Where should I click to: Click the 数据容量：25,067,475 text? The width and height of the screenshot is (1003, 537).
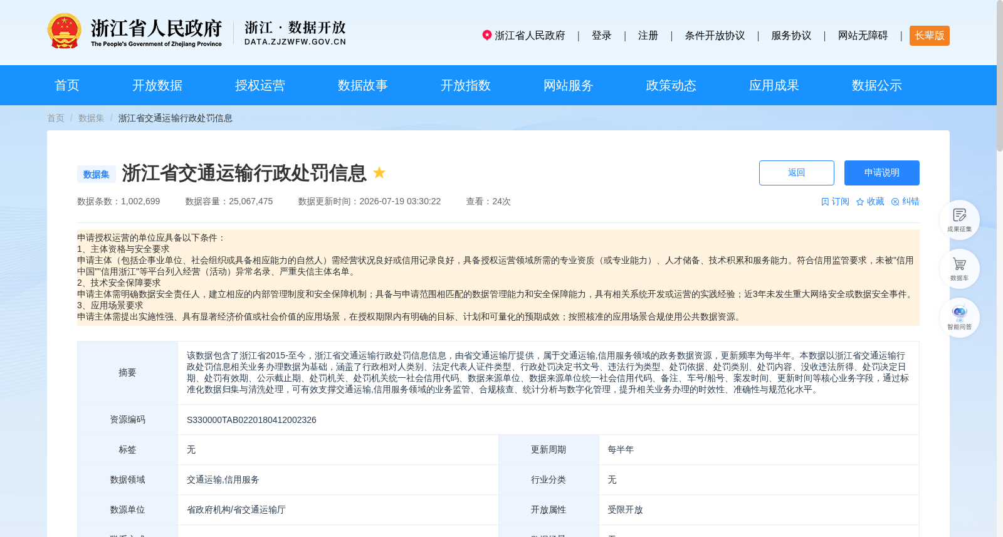[229, 202]
